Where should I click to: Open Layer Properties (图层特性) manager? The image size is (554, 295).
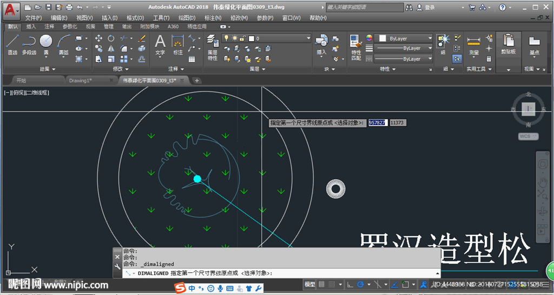coord(212,47)
